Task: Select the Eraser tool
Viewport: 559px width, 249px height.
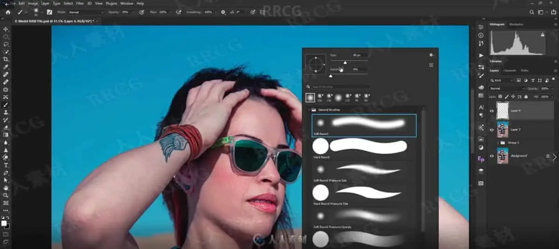Action: [x=6, y=127]
